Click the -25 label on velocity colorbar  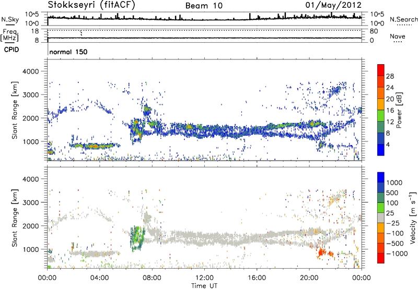(x=392, y=223)
